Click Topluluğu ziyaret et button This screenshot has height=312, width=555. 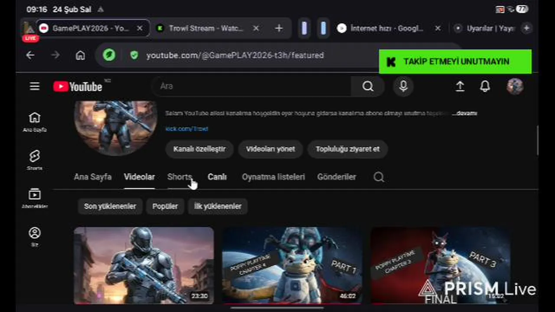pyautogui.click(x=347, y=149)
